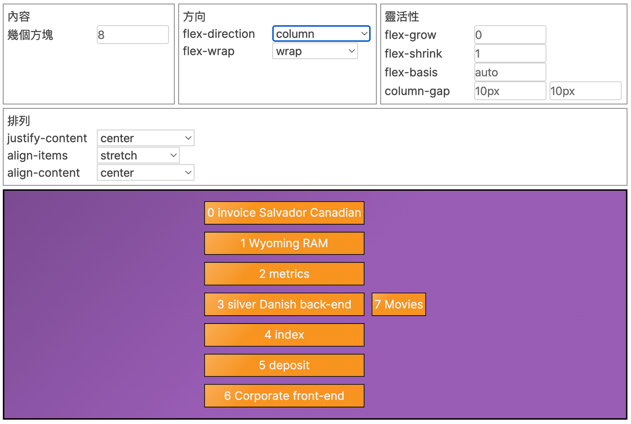Click the "7 Movies" flex item
Viewport: 631px width, 424px height.
[x=399, y=304]
